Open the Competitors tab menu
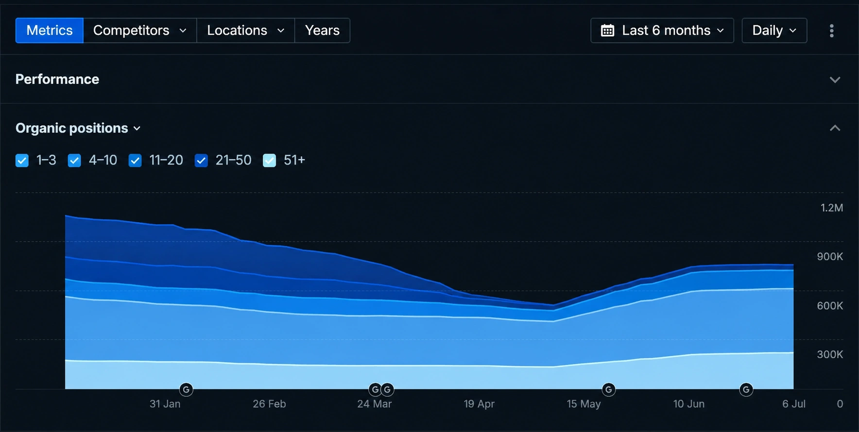Image resolution: width=859 pixels, height=432 pixels. [140, 31]
